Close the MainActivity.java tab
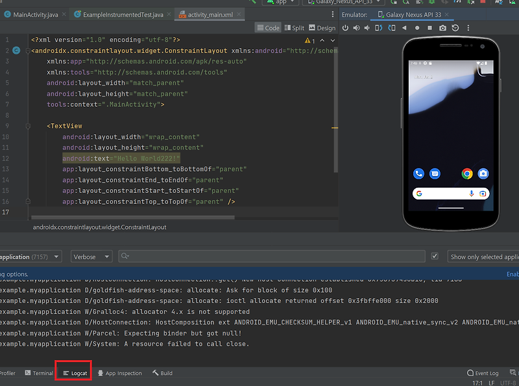519x386 pixels. pos(64,14)
